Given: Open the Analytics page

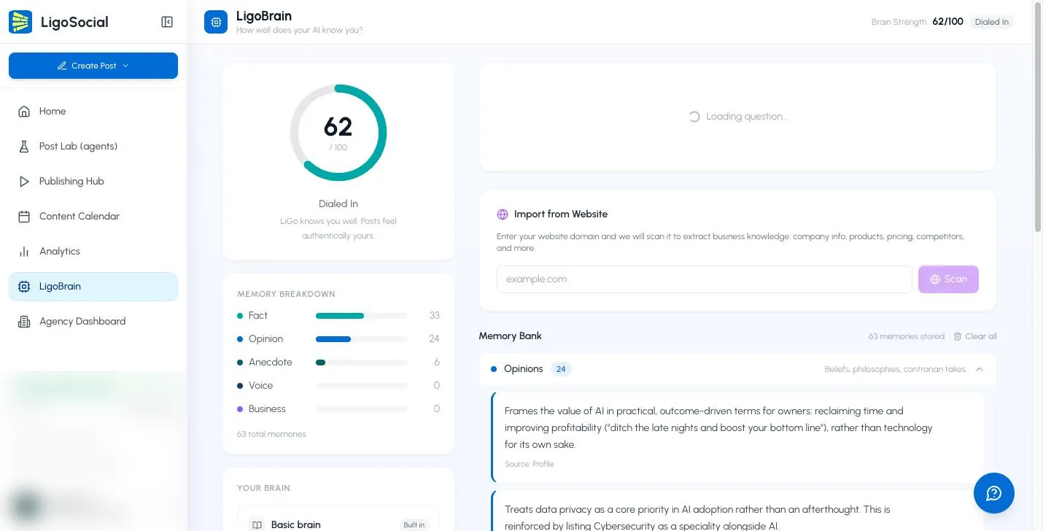Looking at the screenshot, I should click(x=93, y=252).
